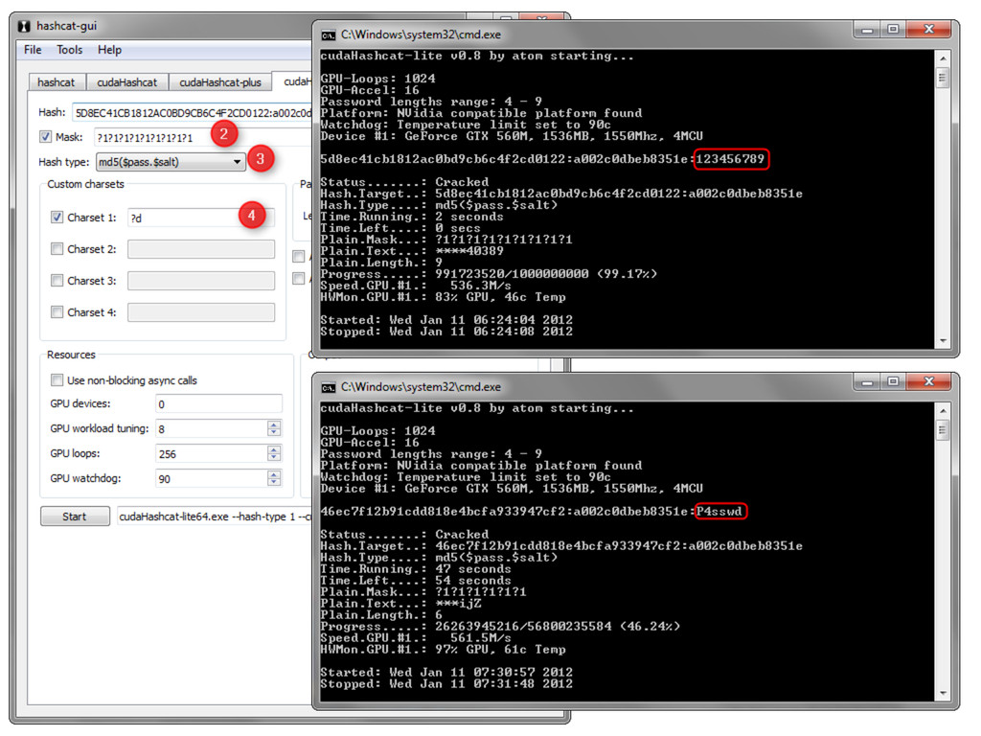Viewport: 981px width, 736px height.
Task: Click the Charset 3 text field
Action: tap(201, 281)
